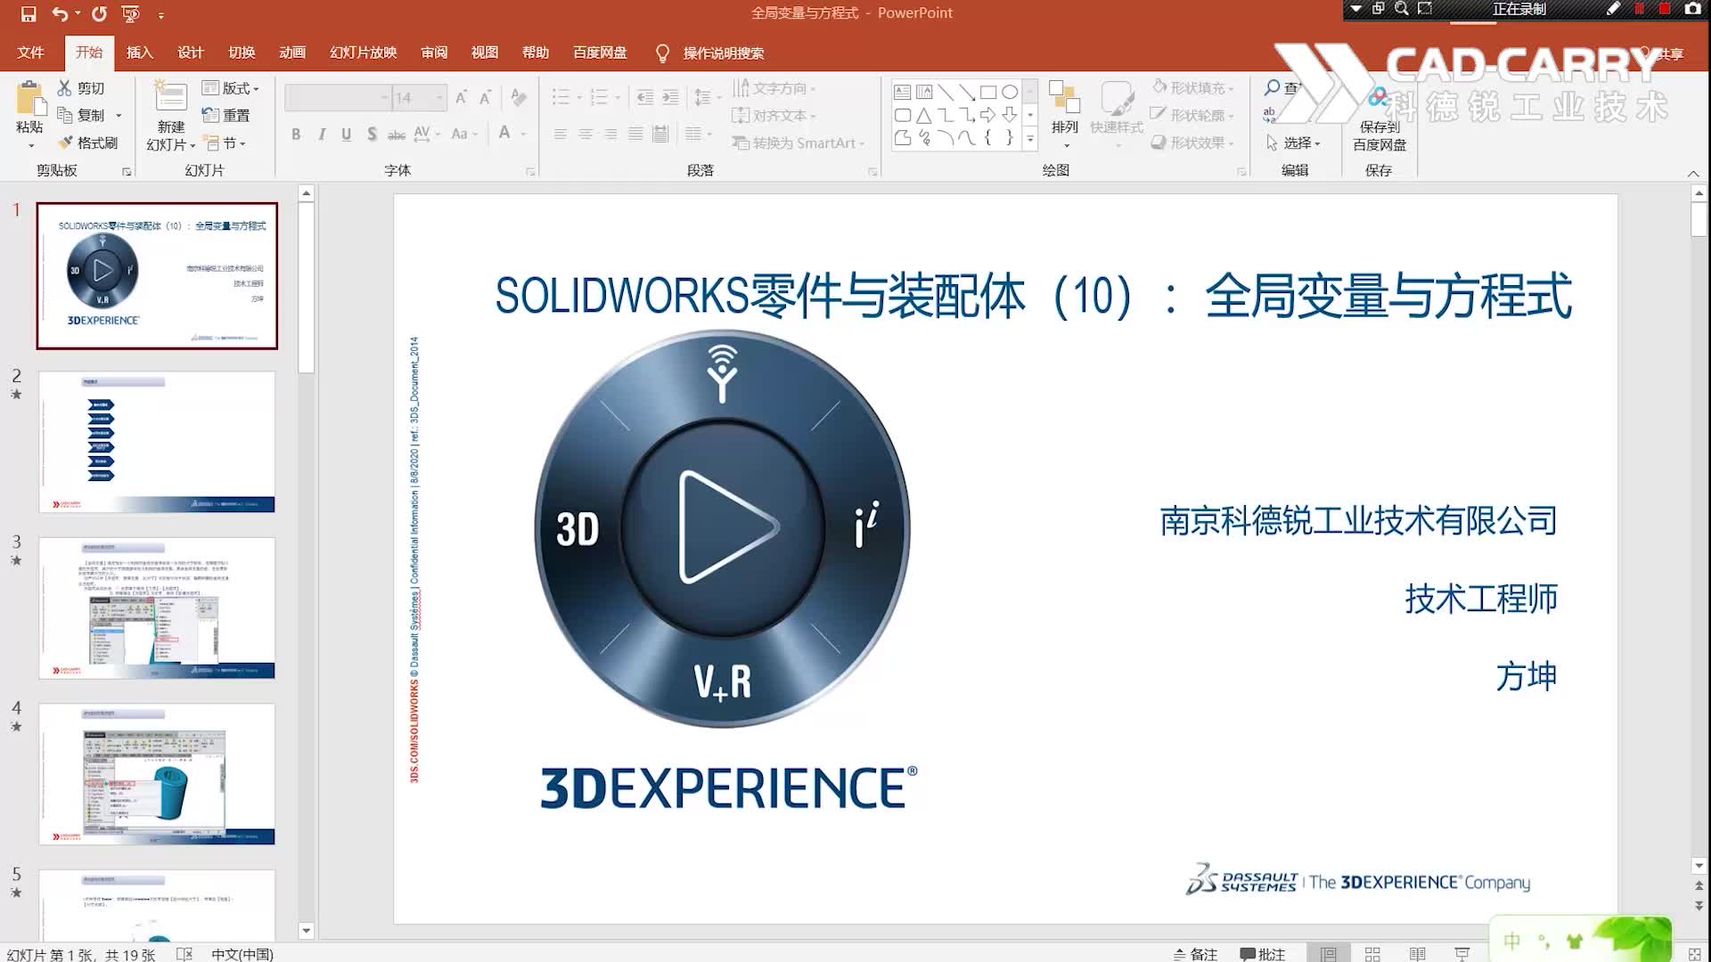Reset slide layout with 重置
Image resolution: width=1711 pixels, height=962 pixels.
(226, 115)
